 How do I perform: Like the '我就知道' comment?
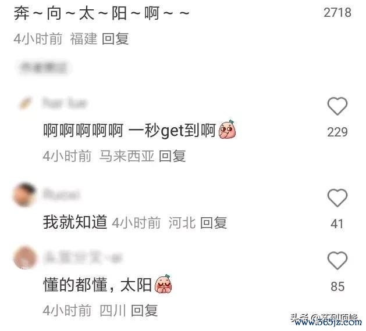(x=337, y=198)
